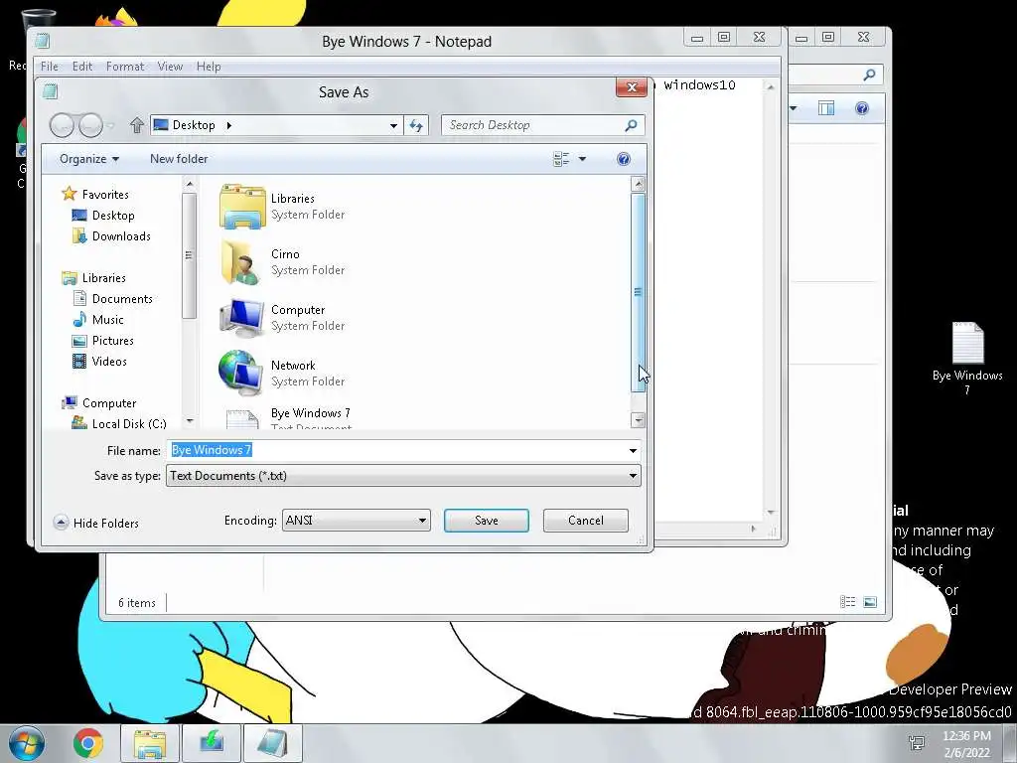Click the Save button
The width and height of the screenshot is (1017, 763).
(x=487, y=521)
